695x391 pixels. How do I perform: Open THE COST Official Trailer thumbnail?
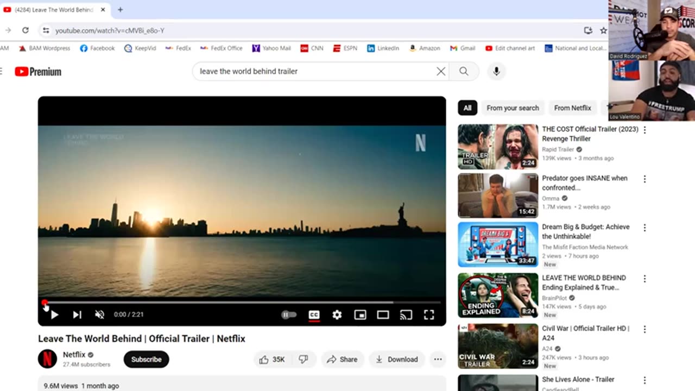[x=498, y=147]
